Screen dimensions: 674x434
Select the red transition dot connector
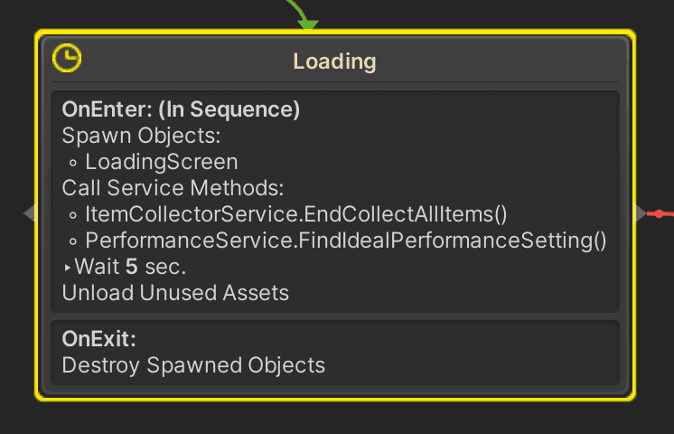pyautogui.click(x=659, y=213)
